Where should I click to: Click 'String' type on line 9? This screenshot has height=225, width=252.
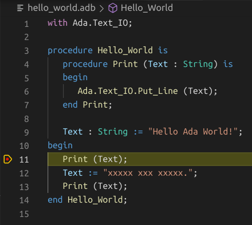click(113, 132)
